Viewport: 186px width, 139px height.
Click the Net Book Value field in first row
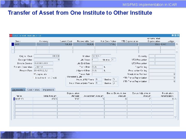(106, 44)
